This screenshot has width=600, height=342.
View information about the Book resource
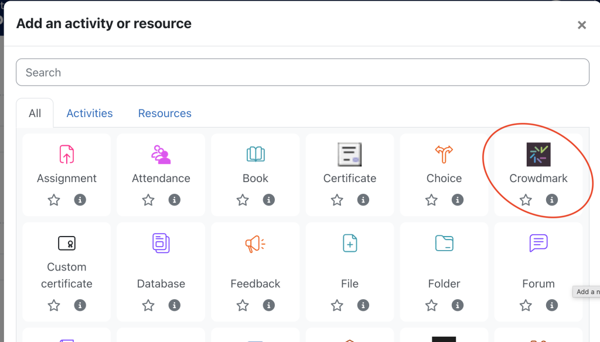pyautogui.click(x=268, y=200)
